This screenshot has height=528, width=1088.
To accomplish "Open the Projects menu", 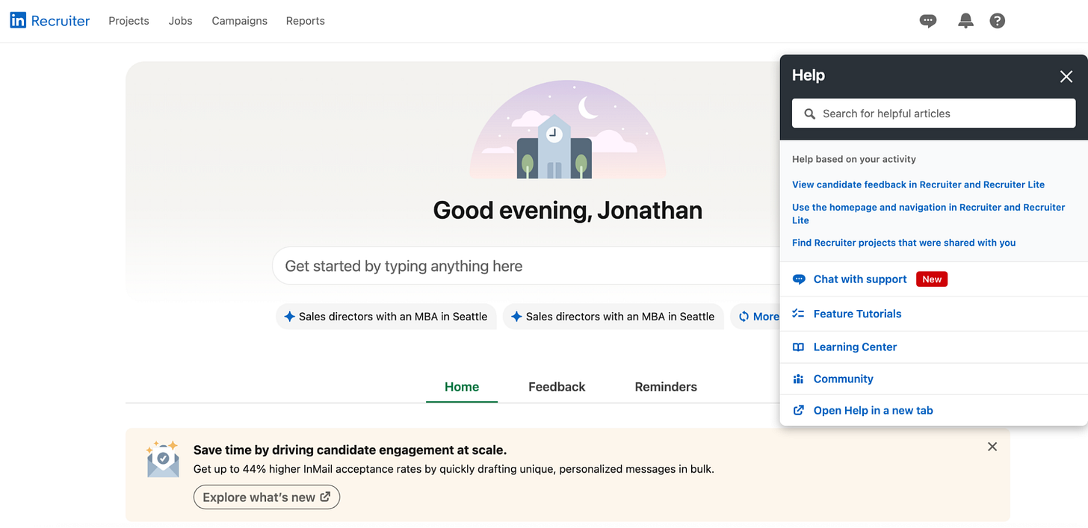I will (129, 21).
